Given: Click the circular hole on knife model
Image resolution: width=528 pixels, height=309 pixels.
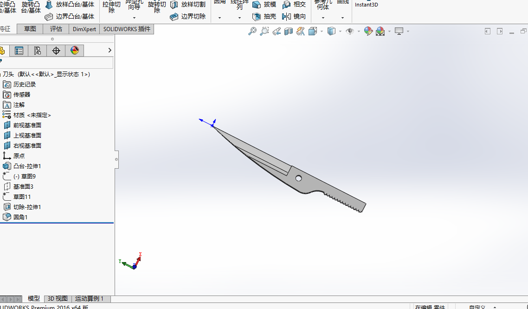Looking at the screenshot, I should pyautogui.click(x=299, y=178).
